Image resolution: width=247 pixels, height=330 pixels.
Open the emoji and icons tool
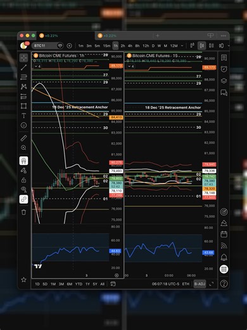point(23,125)
